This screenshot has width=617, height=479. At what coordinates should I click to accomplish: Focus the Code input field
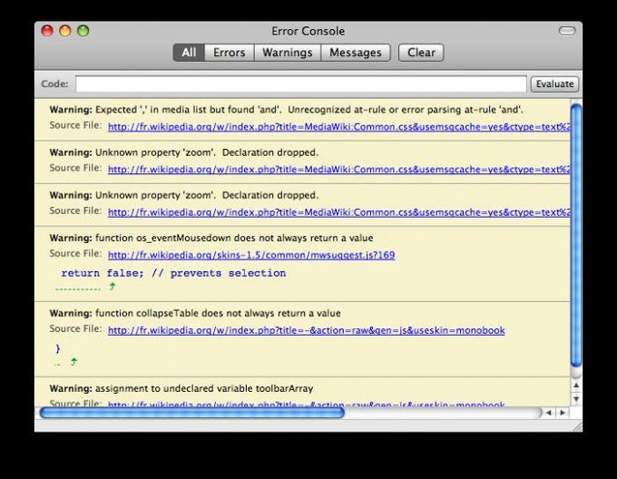point(301,83)
